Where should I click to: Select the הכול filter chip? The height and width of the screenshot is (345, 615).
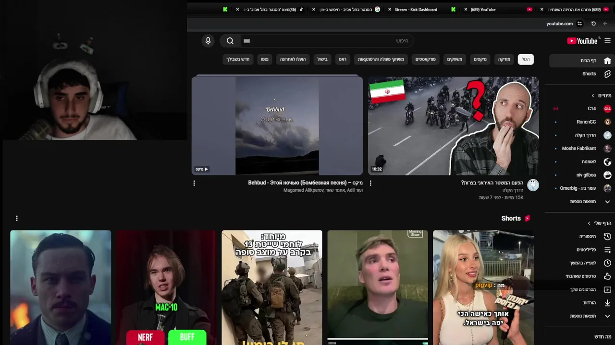coord(526,59)
